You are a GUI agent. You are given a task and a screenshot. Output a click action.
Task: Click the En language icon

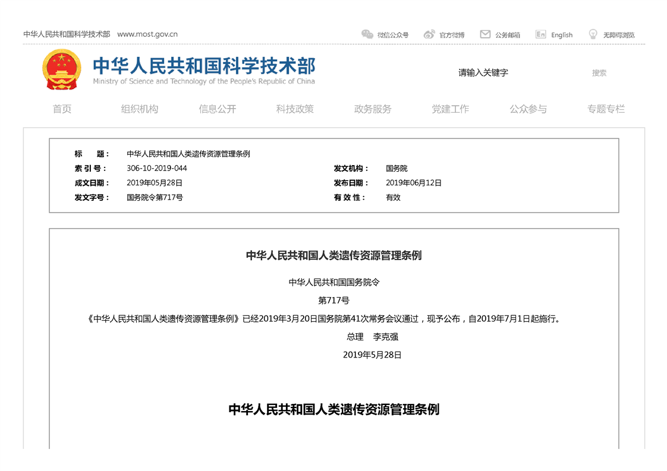tap(540, 34)
